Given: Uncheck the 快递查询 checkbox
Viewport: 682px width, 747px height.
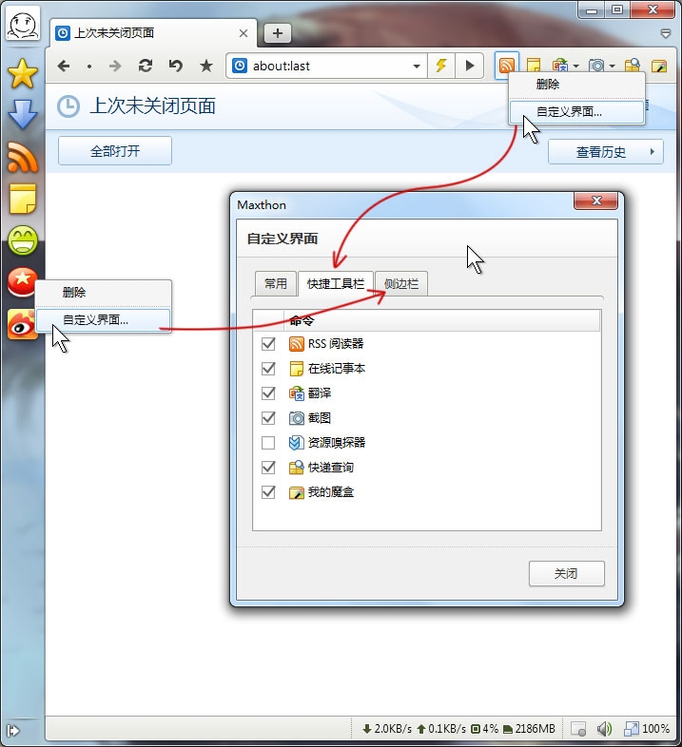Looking at the screenshot, I should click(x=268, y=468).
